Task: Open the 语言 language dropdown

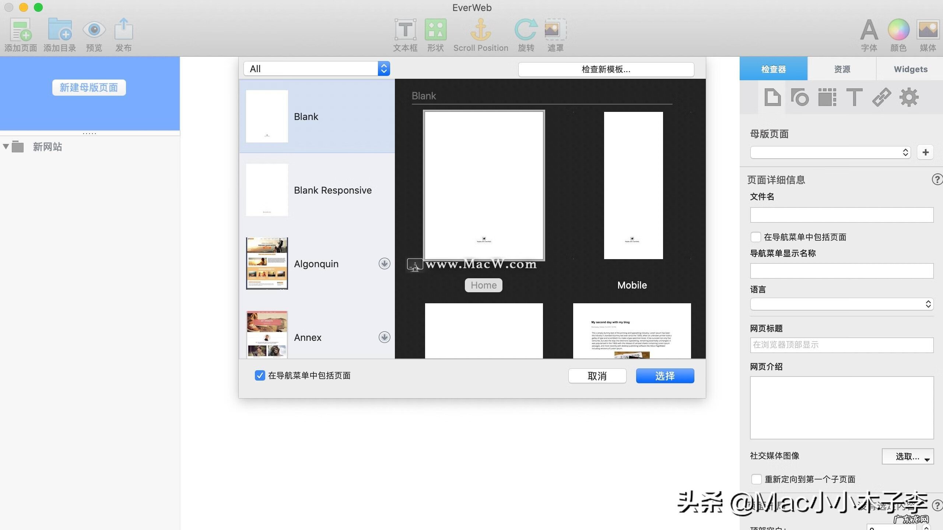Action: (841, 304)
